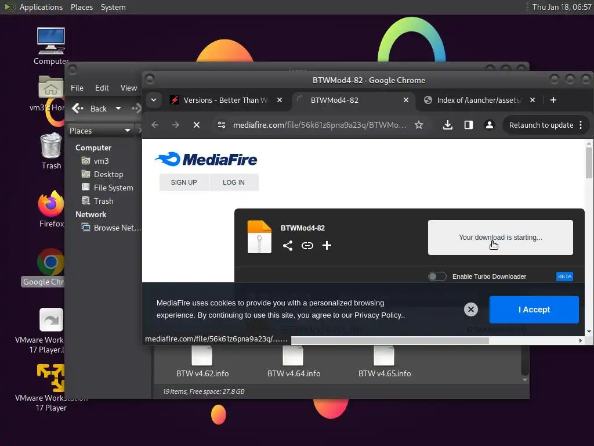This screenshot has height=446, width=594.
Task: Click scroll right arrow on horizontal scrollbar
Action: (580, 340)
